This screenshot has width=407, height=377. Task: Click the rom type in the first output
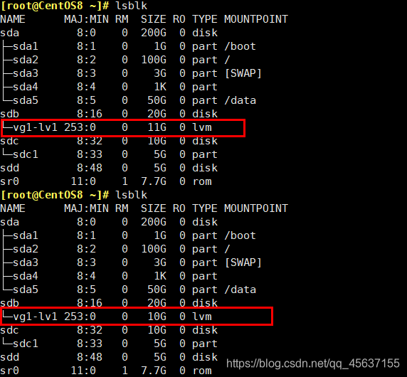202,181
